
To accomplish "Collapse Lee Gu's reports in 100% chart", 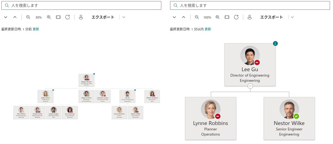I will pos(250,86).
